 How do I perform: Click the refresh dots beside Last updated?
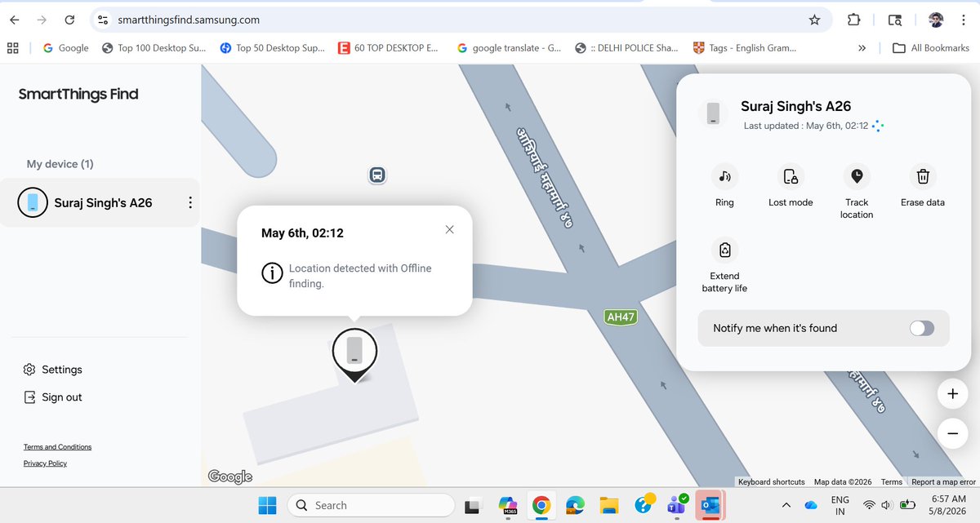coord(878,126)
